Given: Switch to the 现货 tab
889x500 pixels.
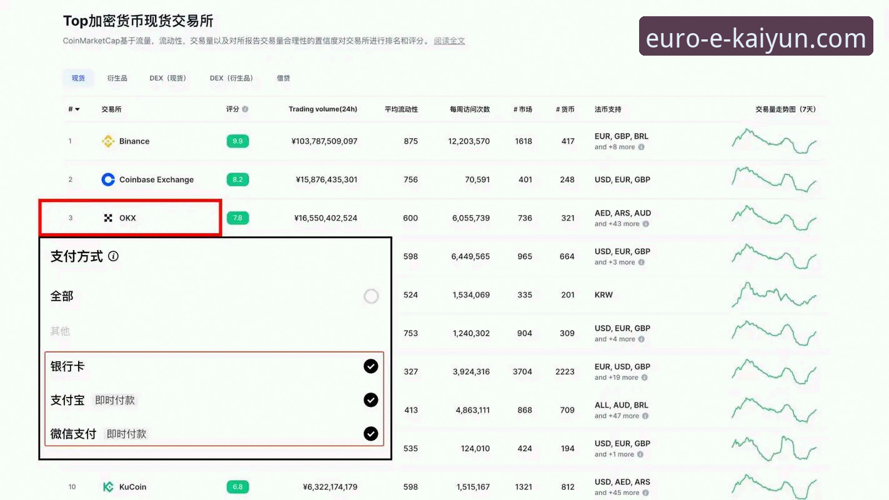Looking at the screenshot, I should coord(78,78).
